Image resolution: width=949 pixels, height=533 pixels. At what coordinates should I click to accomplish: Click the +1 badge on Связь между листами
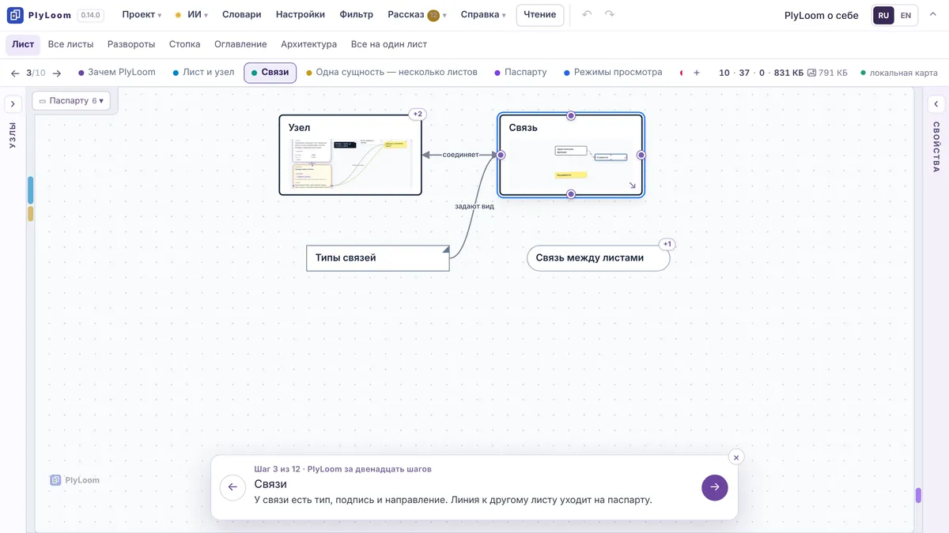pyautogui.click(x=667, y=244)
